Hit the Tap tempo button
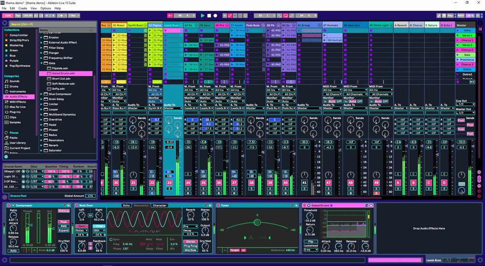Image resolution: width=485 pixels, height=266 pixels. [18, 15]
